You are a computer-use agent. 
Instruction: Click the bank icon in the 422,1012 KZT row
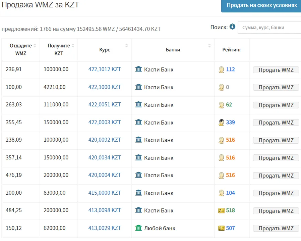pos(138,69)
